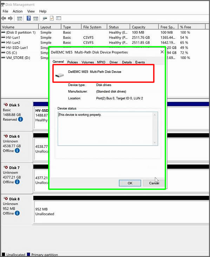This screenshot has width=210, height=257.
Task: Click the Show/Hide Action Pane icon
Action: (x=35, y=19)
